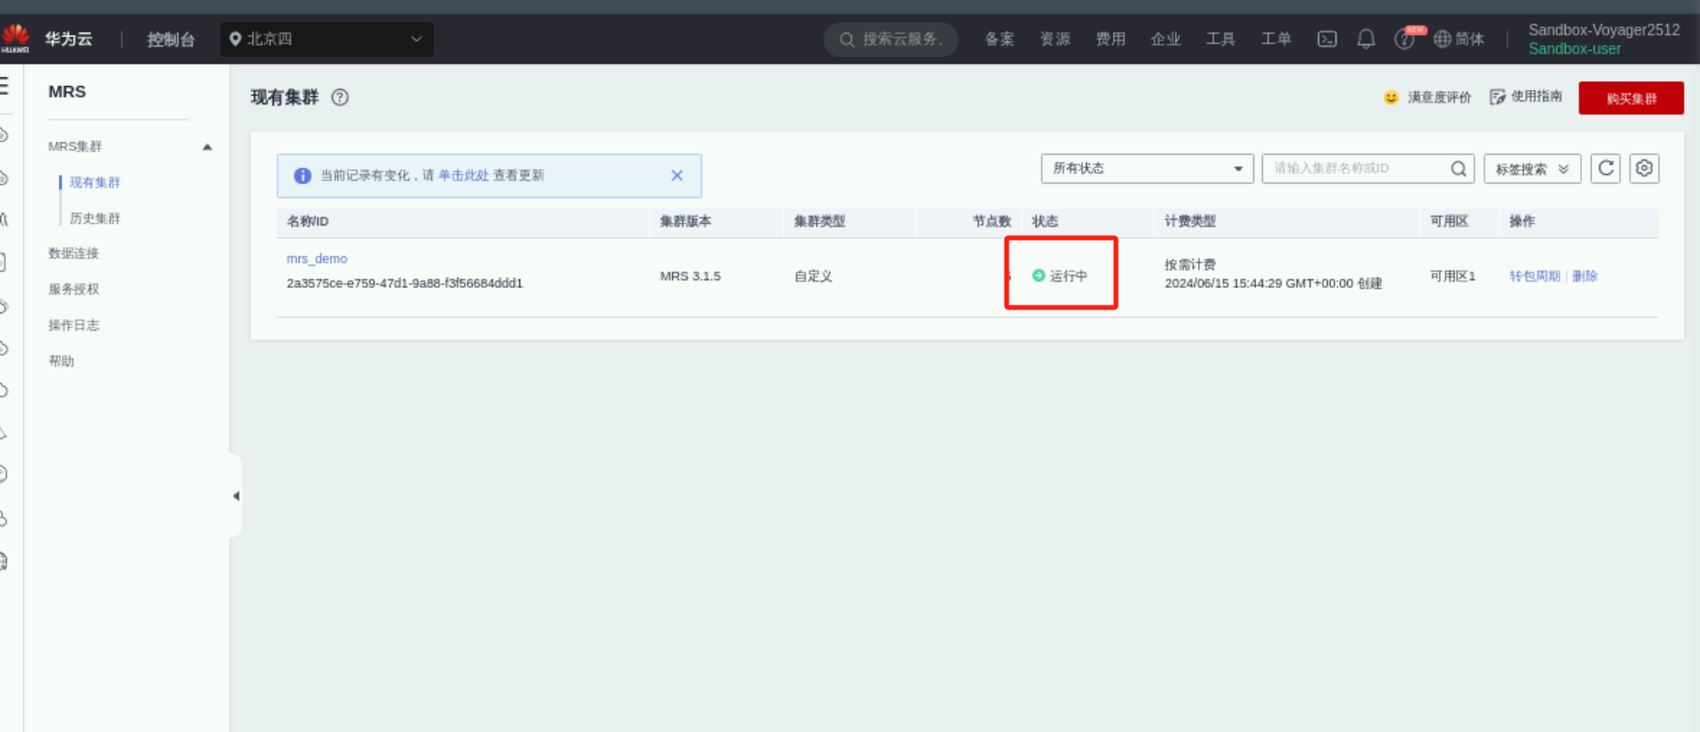Click the 自定义 cluster type cell
This screenshot has height=732, width=1700.
[813, 277]
